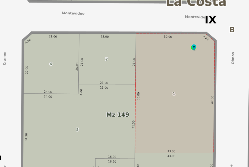Select the 47.00 side dimension label
This screenshot has height=167, width=249.
(212, 100)
